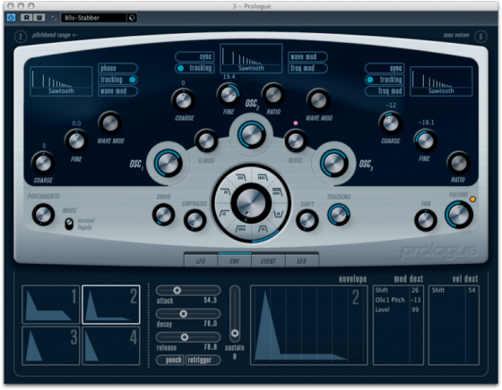This screenshot has height=390, width=502.
Task: Enable the OSC 2 sync button
Action: pos(195,56)
